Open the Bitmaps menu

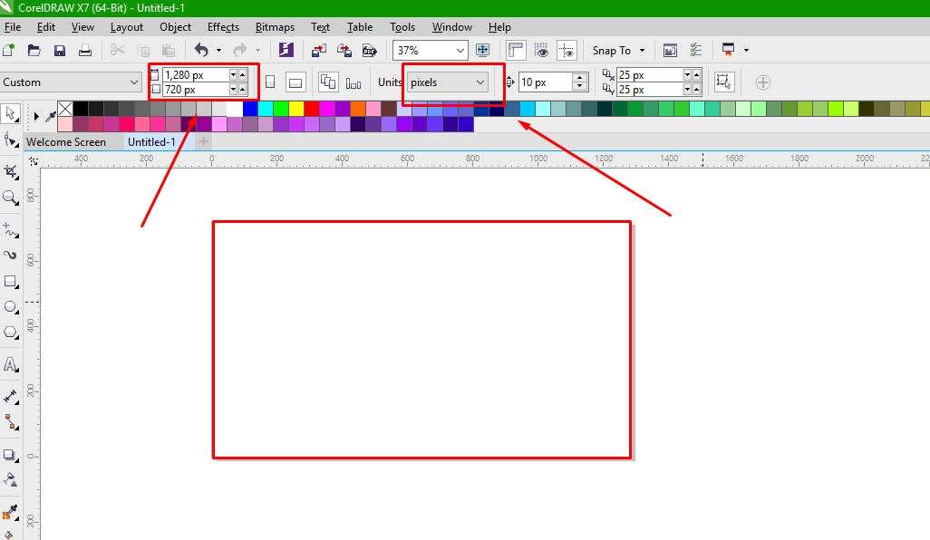(x=275, y=27)
